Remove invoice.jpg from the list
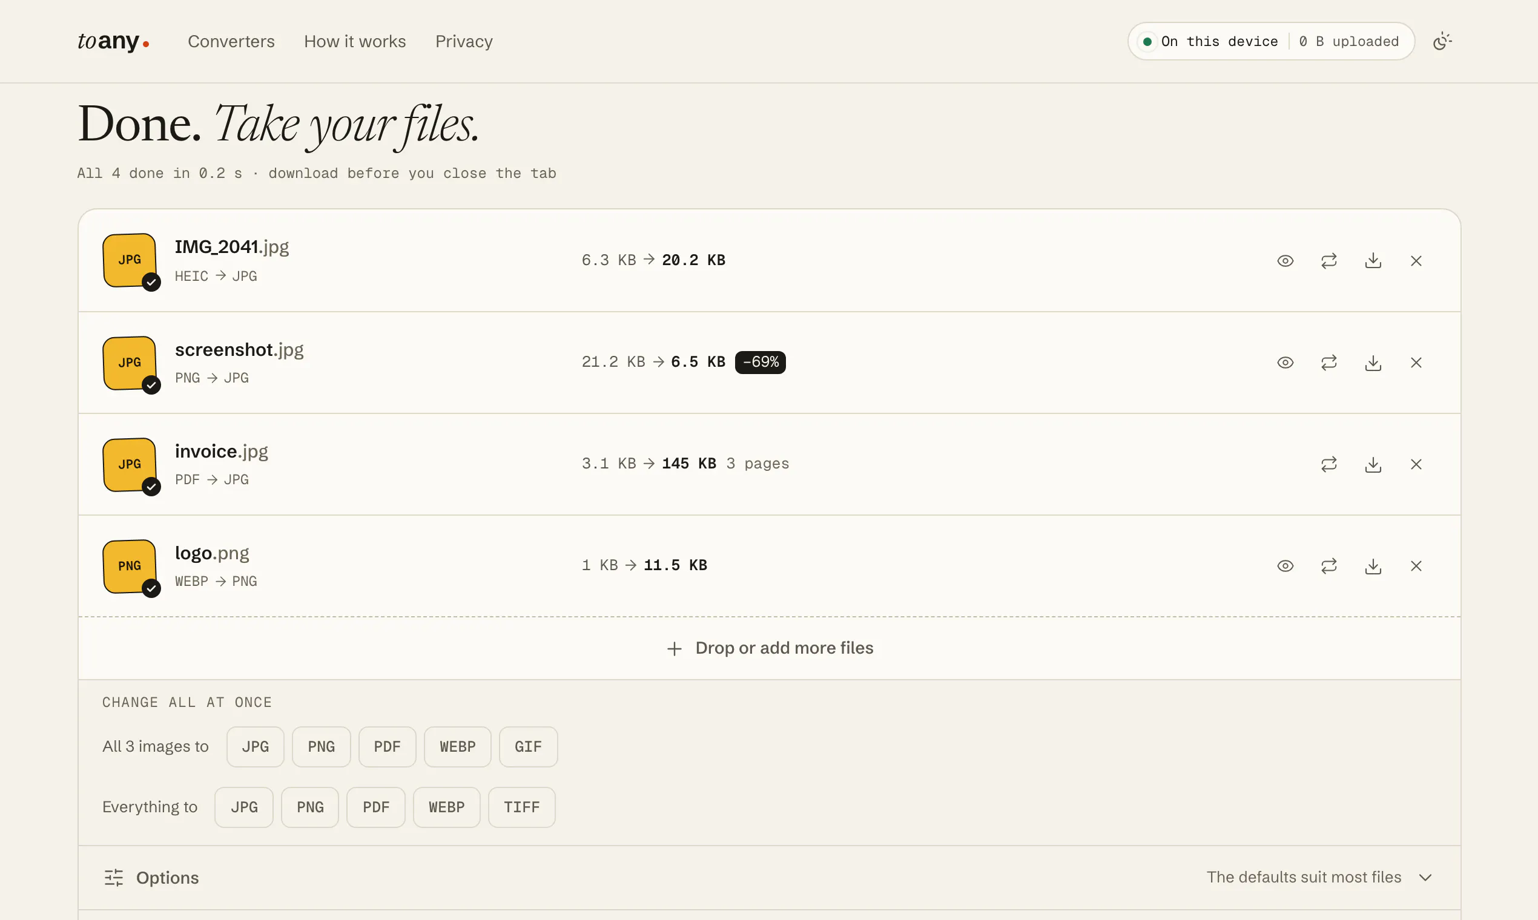The width and height of the screenshot is (1538, 920). click(1416, 464)
